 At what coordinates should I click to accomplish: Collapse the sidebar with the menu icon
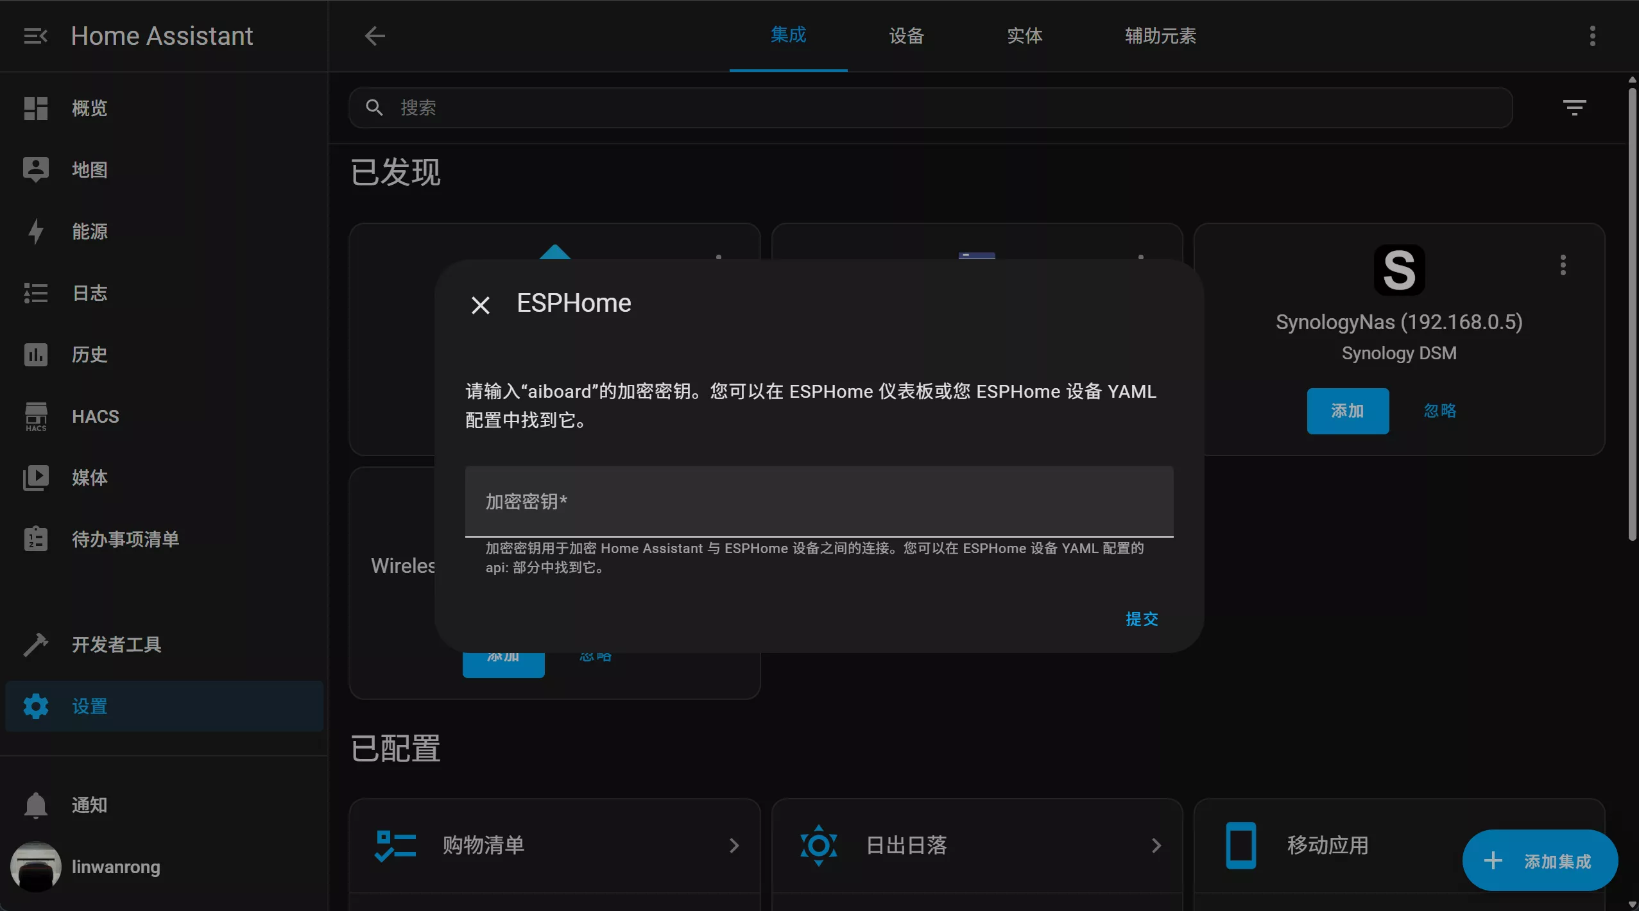(36, 36)
